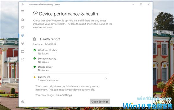Open Settings gear icon in sidebar
The image size is (174, 110).
(x=23, y=102)
